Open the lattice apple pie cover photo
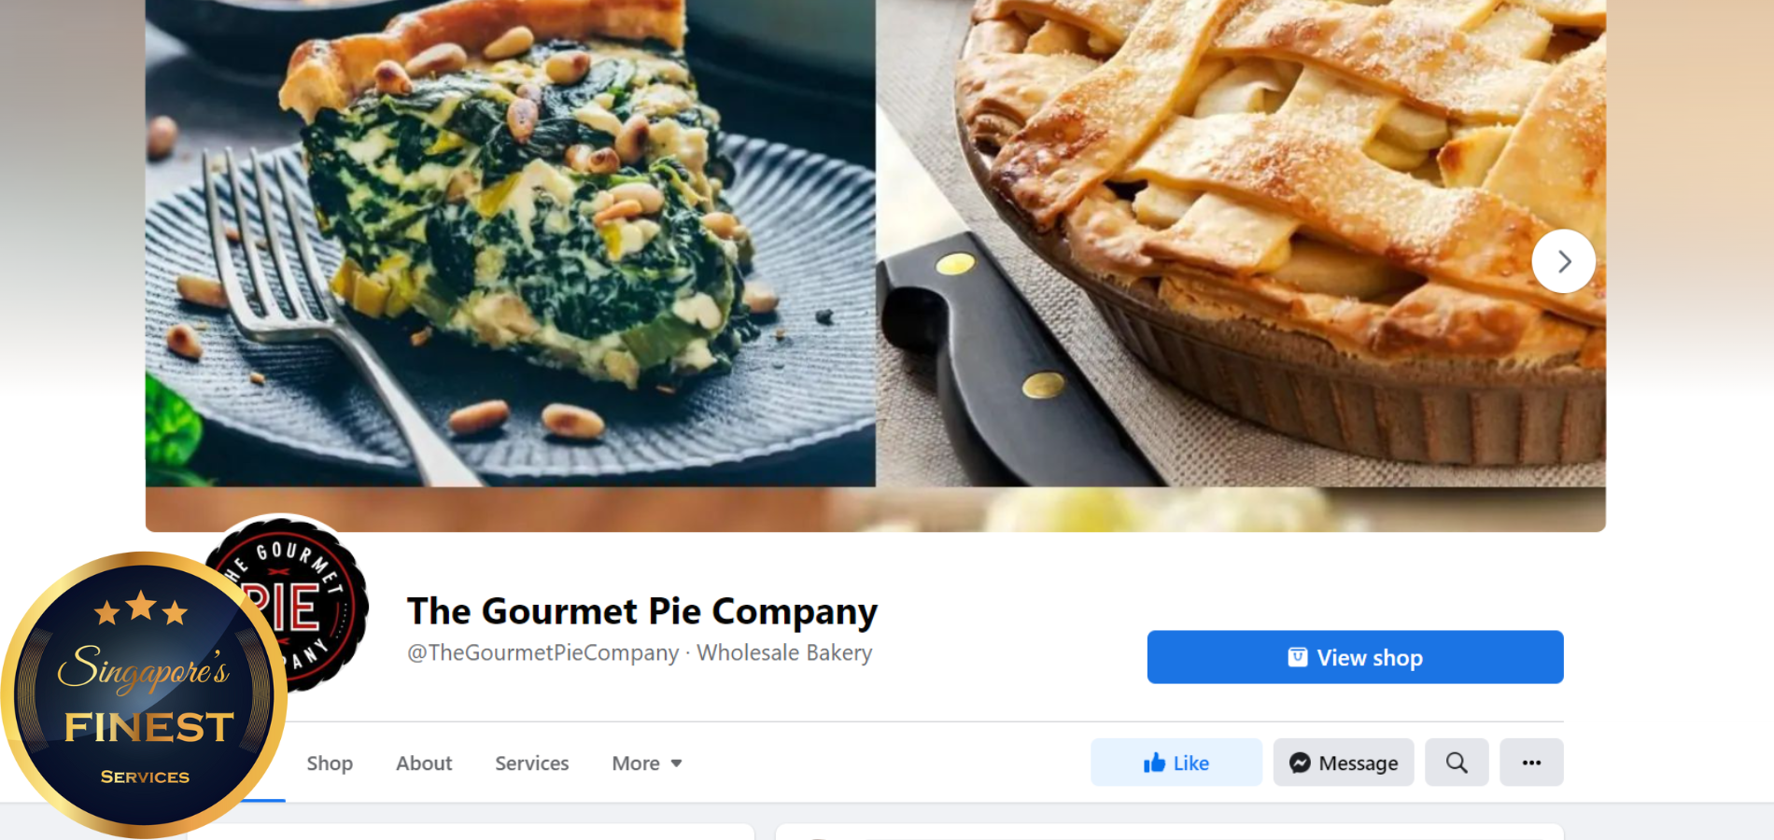This screenshot has height=840, width=1774. pyautogui.click(x=1241, y=243)
